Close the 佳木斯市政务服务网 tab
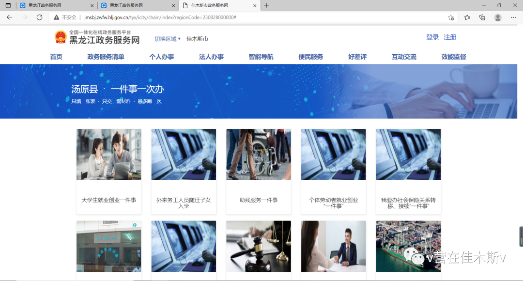 [255, 5]
